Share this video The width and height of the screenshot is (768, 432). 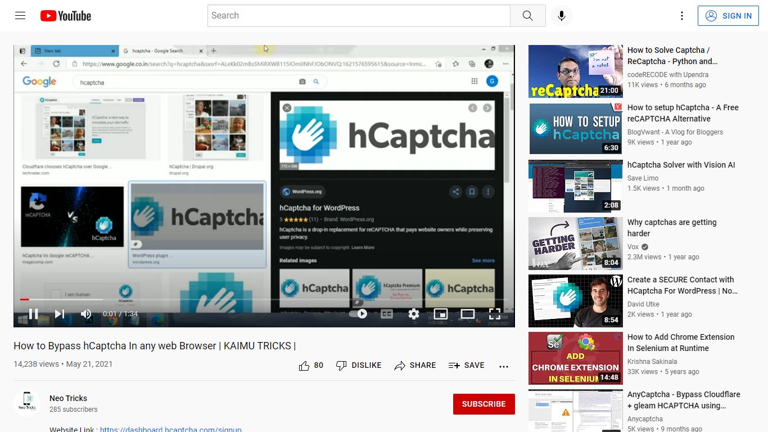[x=415, y=366]
